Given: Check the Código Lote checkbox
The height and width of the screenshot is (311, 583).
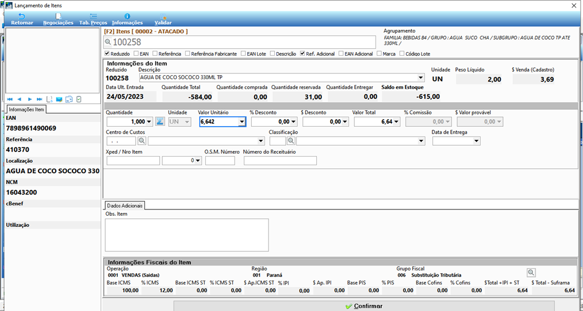Looking at the screenshot, I should pyautogui.click(x=402, y=53).
